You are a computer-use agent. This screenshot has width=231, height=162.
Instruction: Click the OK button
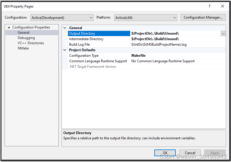click(165, 153)
